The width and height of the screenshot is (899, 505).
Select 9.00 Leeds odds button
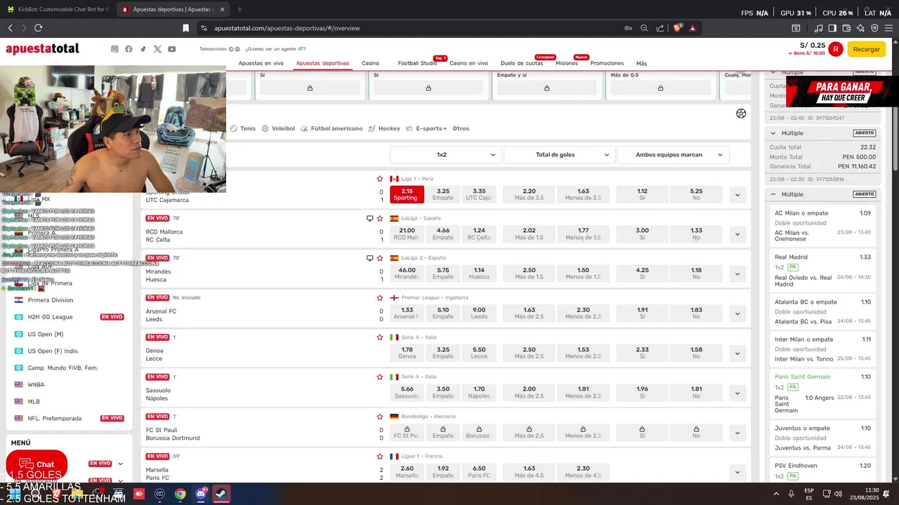(x=479, y=313)
